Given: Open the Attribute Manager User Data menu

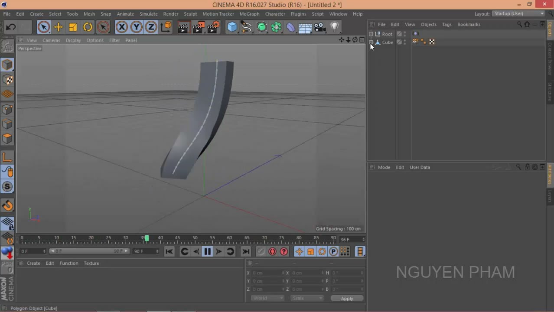Looking at the screenshot, I should (420, 167).
